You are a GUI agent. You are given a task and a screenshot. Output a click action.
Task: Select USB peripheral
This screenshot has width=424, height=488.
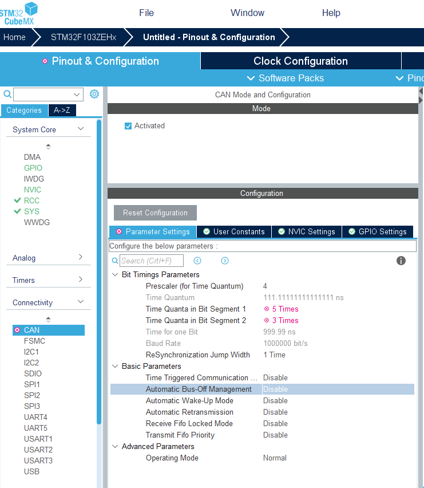click(x=31, y=471)
